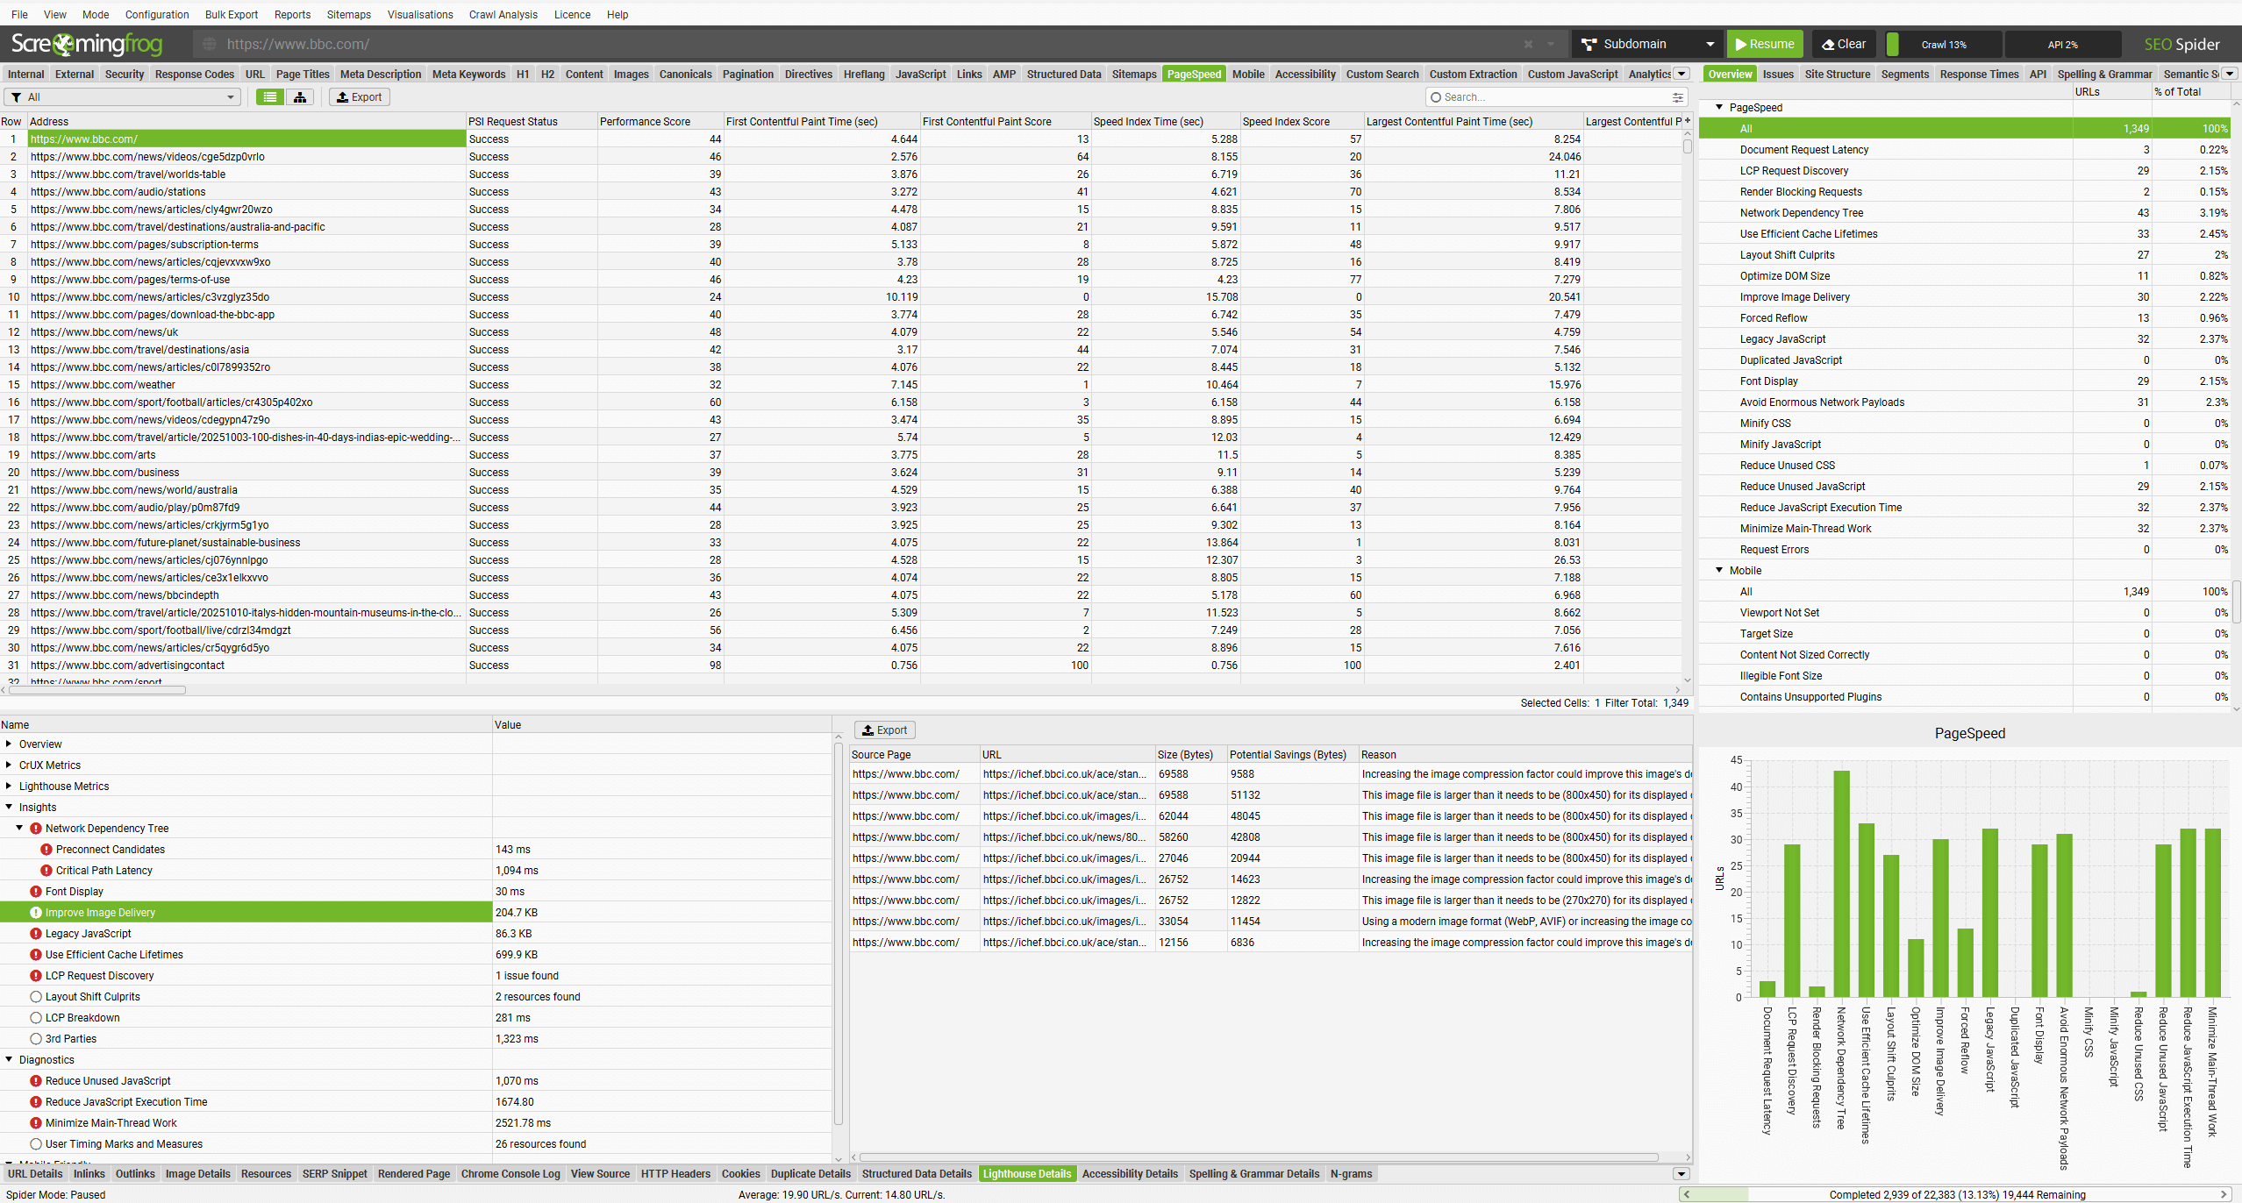Click the Clear button to reset the crawl
The height and width of the screenshot is (1203, 2242).
pyautogui.click(x=1843, y=44)
